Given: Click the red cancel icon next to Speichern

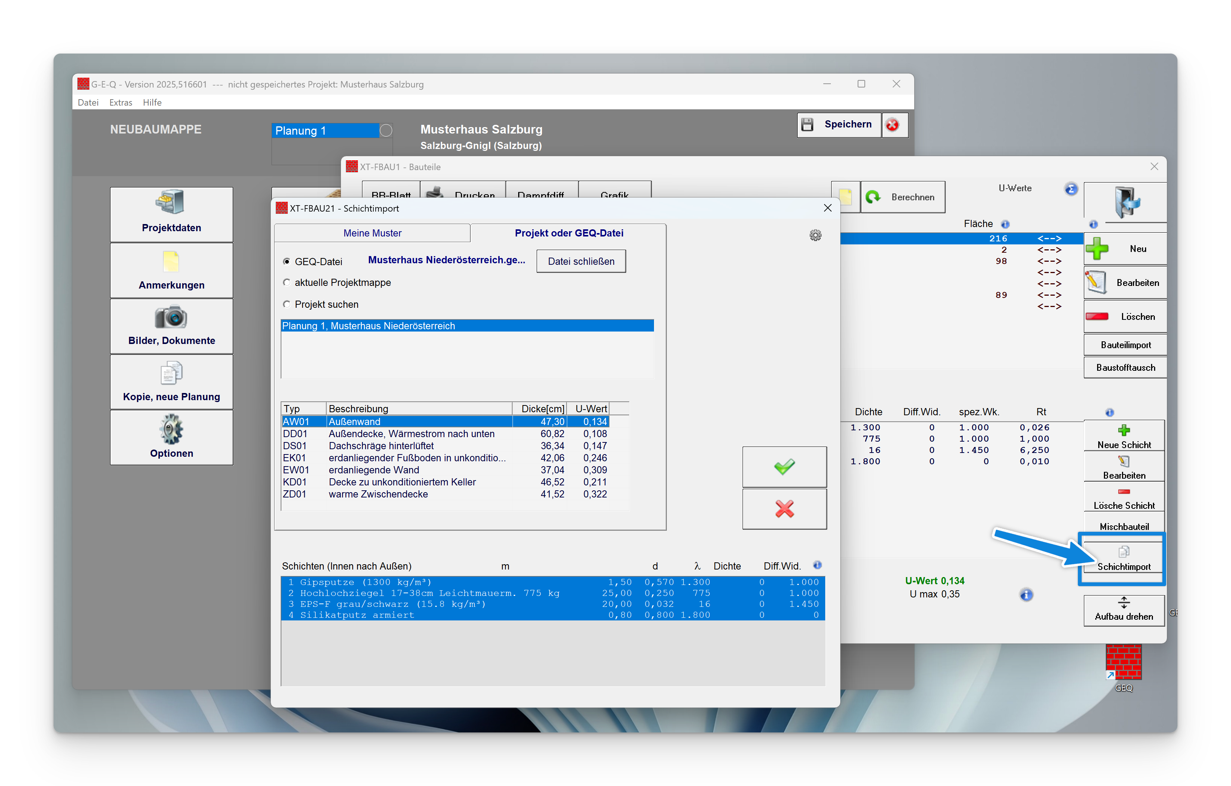Looking at the screenshot, I should (893, 125).
